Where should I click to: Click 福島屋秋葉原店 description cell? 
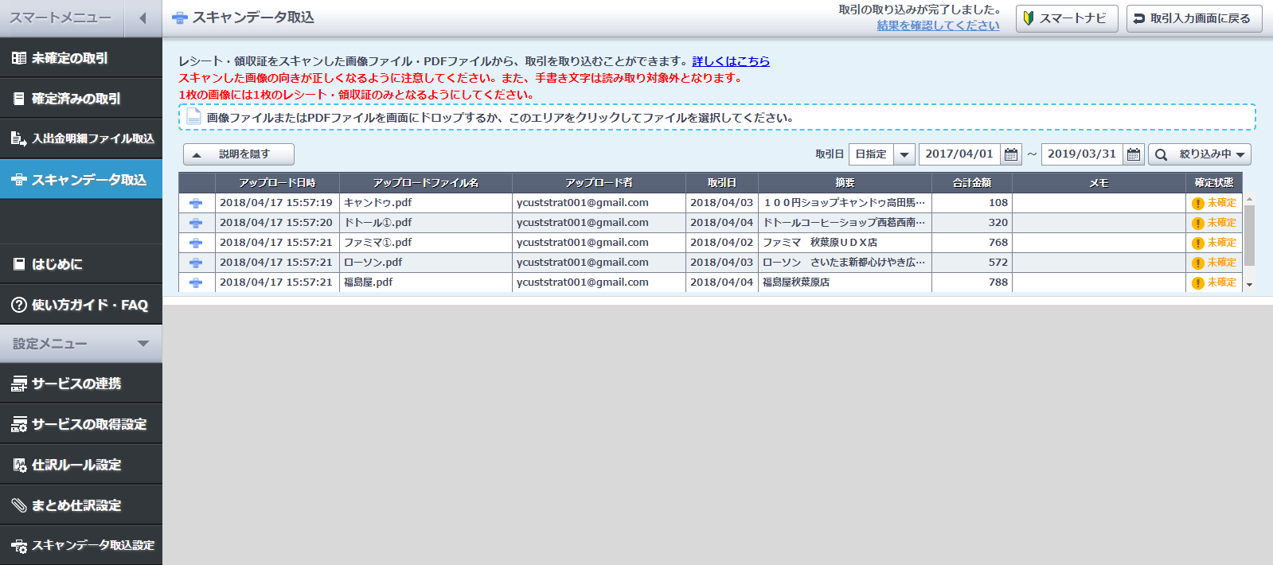click(x=845, y=282)
